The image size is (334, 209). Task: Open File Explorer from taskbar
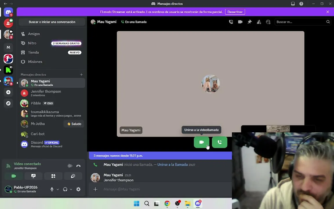click(188, 204)
